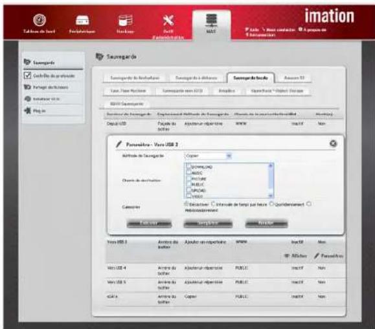Click the puzzle-piece Plug-in icon
This screenshot has width=375, height=329.
28,111
